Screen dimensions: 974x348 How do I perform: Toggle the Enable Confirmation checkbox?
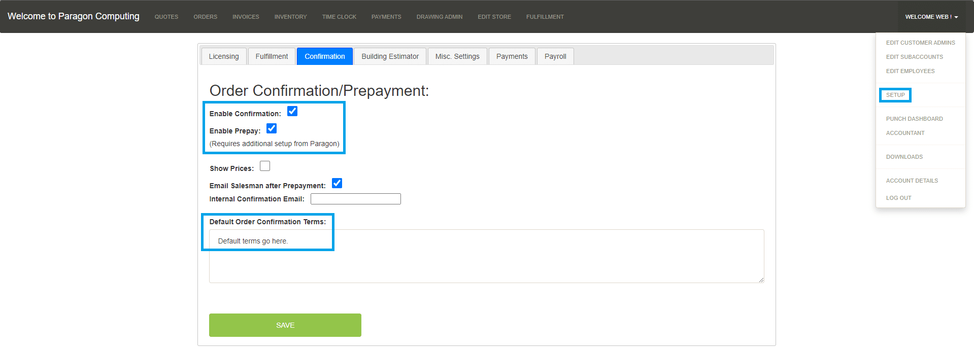[x=292, y=112]
